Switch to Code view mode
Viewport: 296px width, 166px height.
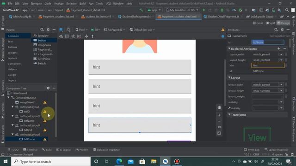pyautogui.click(x=258, y=23)
